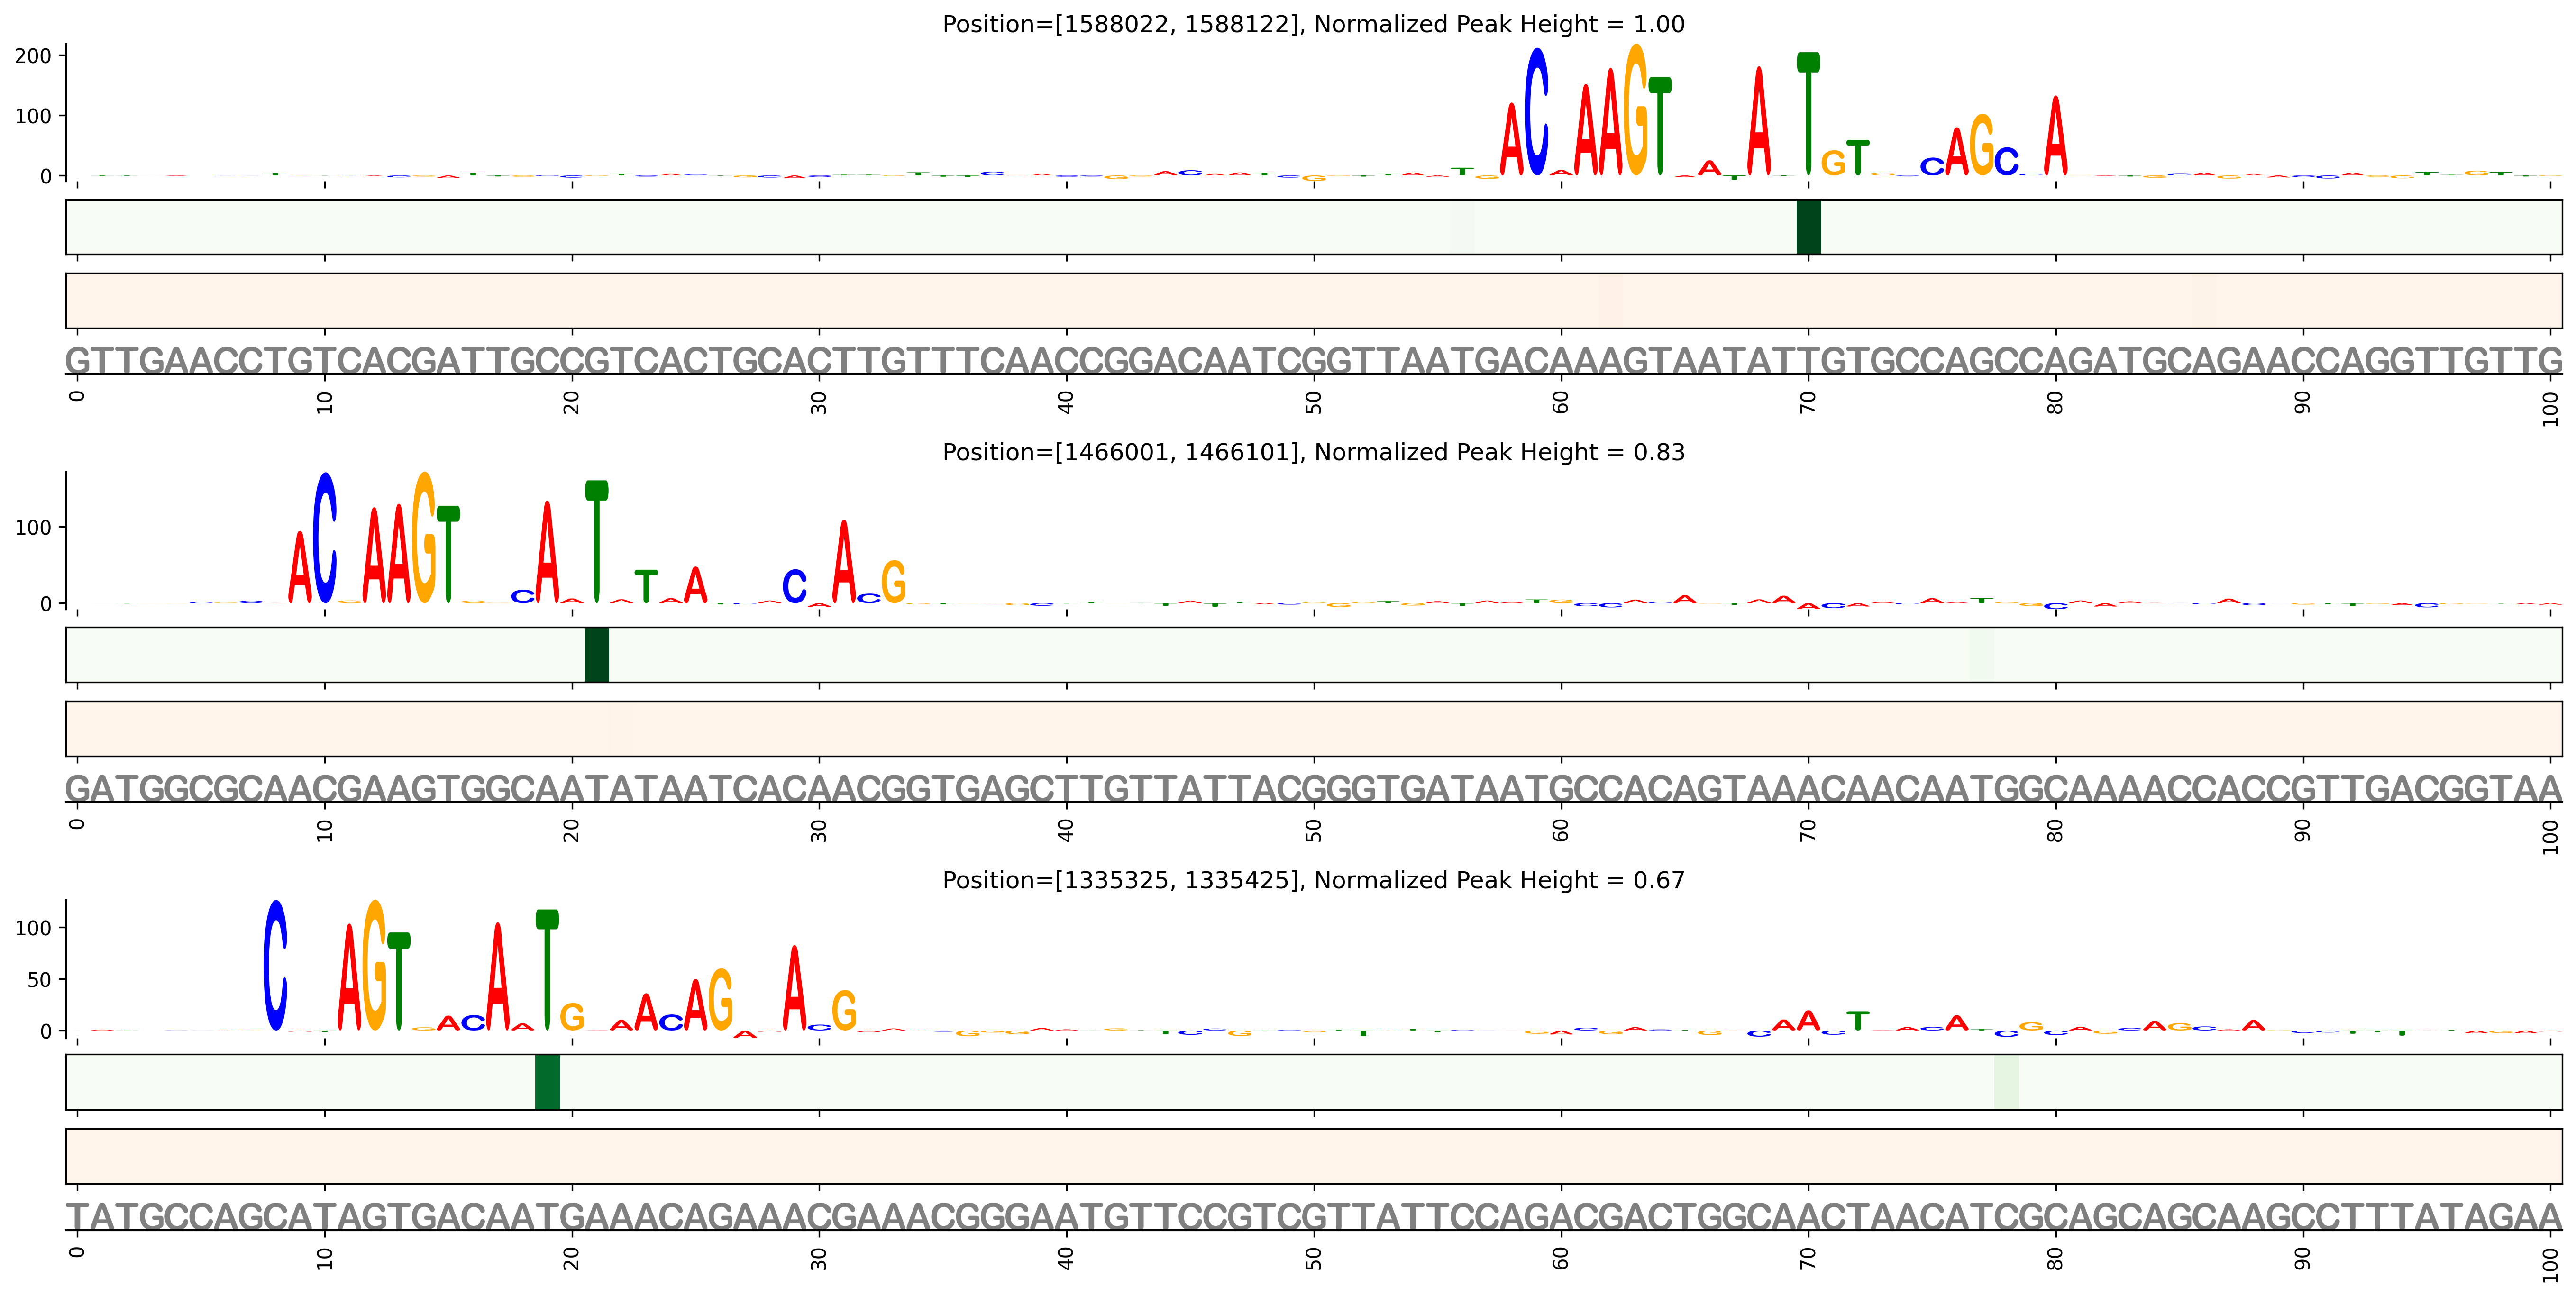Image resolution: width=2576 pixels, height=1296 pixels.
Task: Click the pale green cell near position 78, bottom panel
Action: 2006,1082
